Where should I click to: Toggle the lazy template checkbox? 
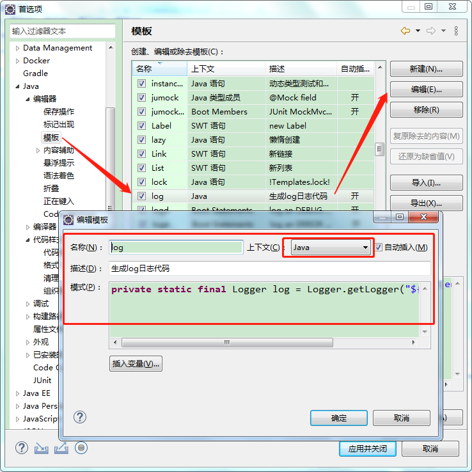tap(141, 139)
